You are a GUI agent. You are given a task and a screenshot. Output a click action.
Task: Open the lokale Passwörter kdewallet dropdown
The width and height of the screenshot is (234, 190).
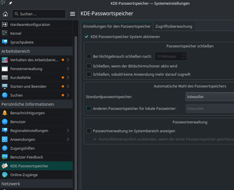[x=210, y=108]
